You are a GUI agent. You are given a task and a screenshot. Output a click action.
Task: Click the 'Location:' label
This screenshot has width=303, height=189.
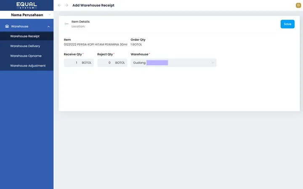(78, 26)
